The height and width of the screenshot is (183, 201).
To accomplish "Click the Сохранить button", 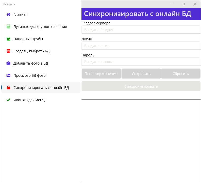I will (x=141, y=74).
